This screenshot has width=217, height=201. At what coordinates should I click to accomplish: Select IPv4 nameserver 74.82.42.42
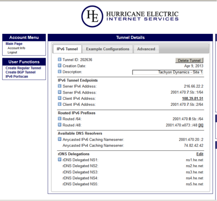click(x=193, y=146)
